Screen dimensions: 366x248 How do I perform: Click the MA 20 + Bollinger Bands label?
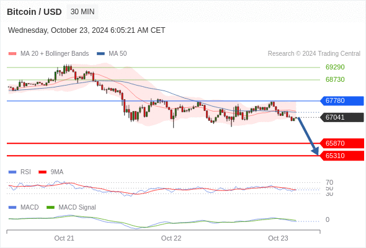coord(55,54)
